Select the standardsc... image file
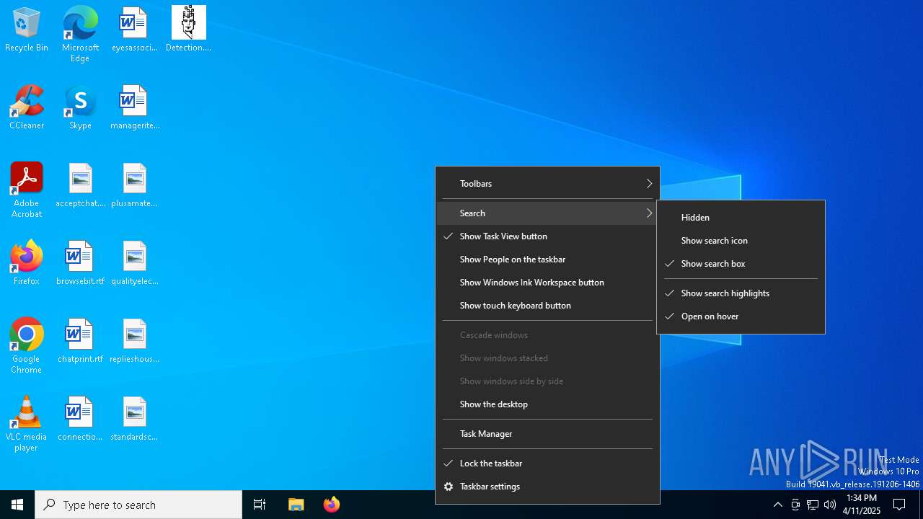Screen dimensions: 923x519 pos(134,419)
